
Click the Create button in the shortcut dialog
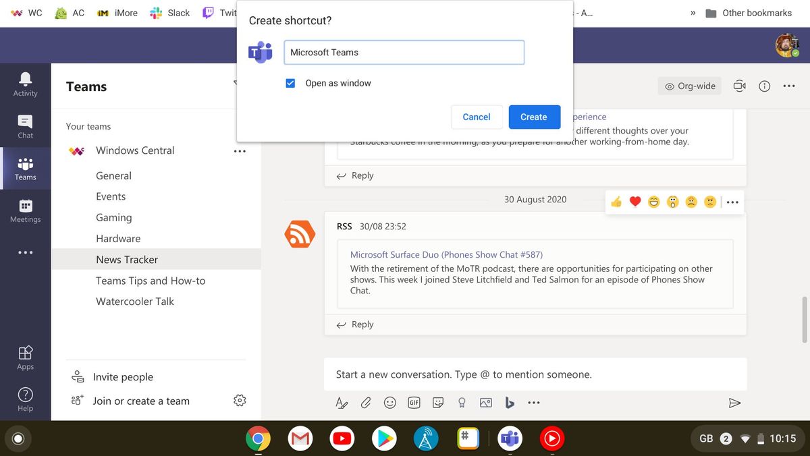point(534,117)
